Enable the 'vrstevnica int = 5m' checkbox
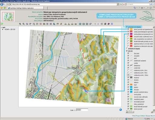 click(x=128, y=73)
